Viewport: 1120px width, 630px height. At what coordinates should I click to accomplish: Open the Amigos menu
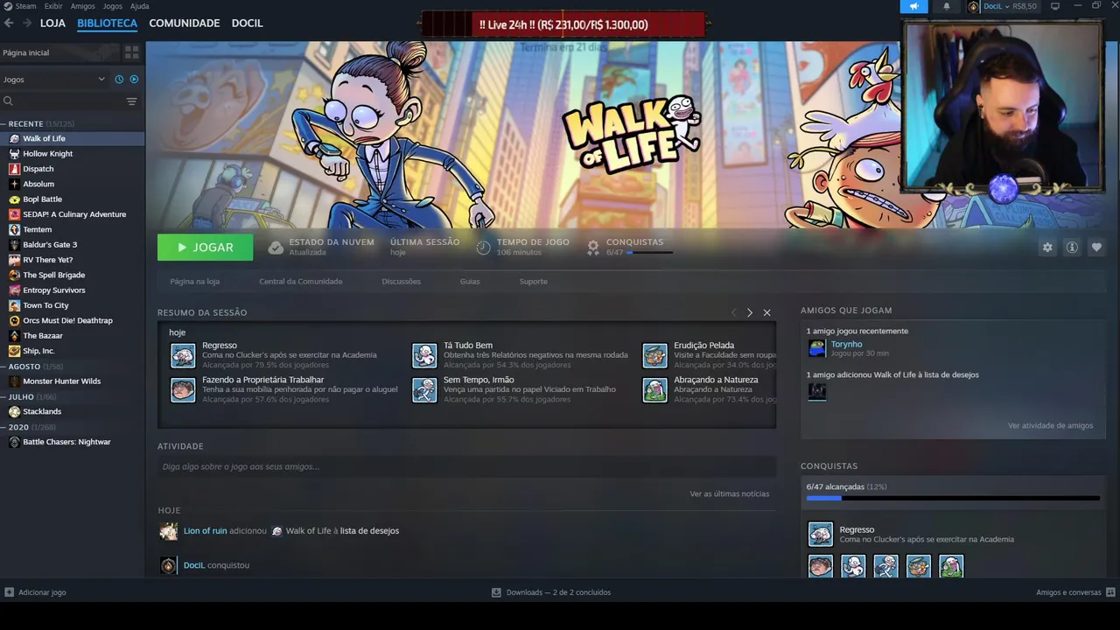pyautogui.click(x=82, y=6)
